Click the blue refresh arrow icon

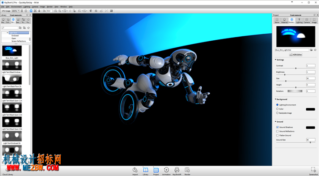click(x=31, y=11)
